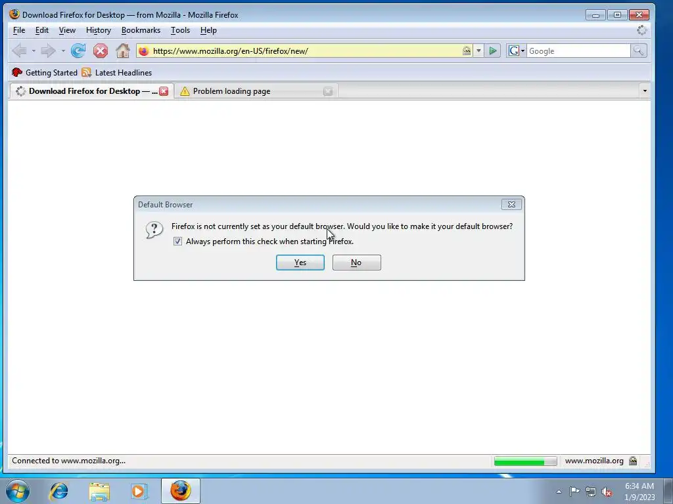Click the broken lock icon in address bar
This screenshot has height=504, width=673.
point(467,51)
